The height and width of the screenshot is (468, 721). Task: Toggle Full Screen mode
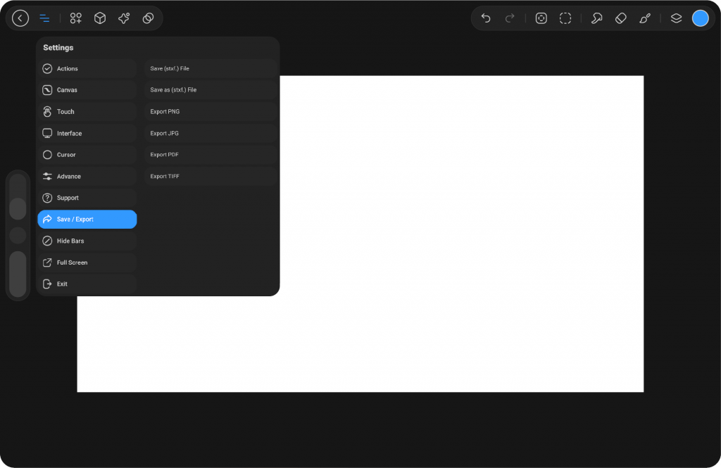coord(87,263)
